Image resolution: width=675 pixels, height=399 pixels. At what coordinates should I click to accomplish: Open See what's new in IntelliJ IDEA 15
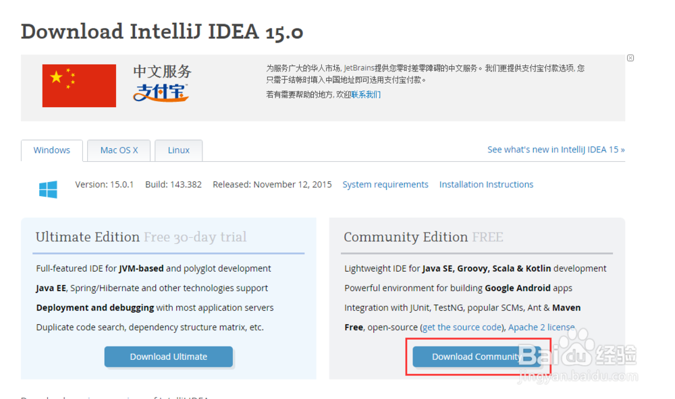(x=556, y=149)
